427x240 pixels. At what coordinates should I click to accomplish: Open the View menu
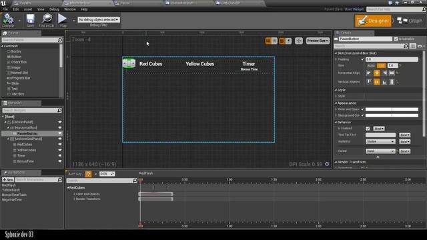[x=41, y=9]
